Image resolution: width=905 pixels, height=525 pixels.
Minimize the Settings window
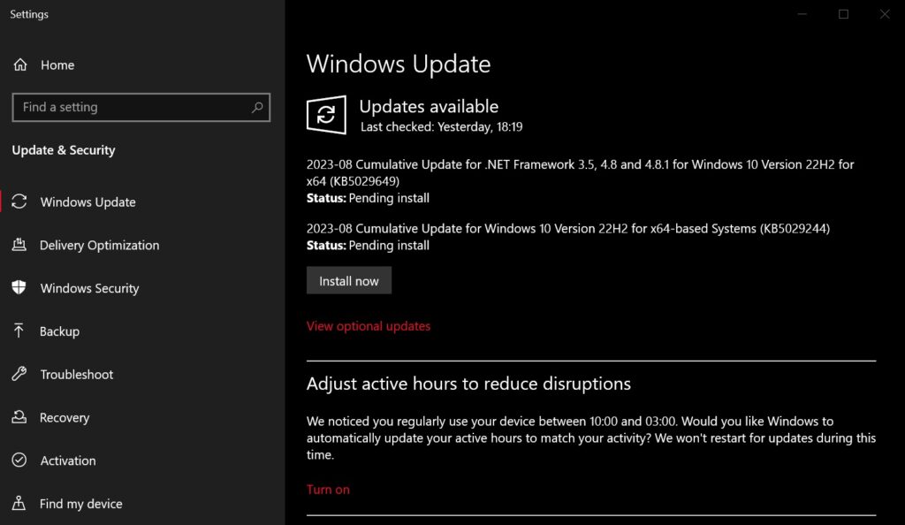click(802, 14)
